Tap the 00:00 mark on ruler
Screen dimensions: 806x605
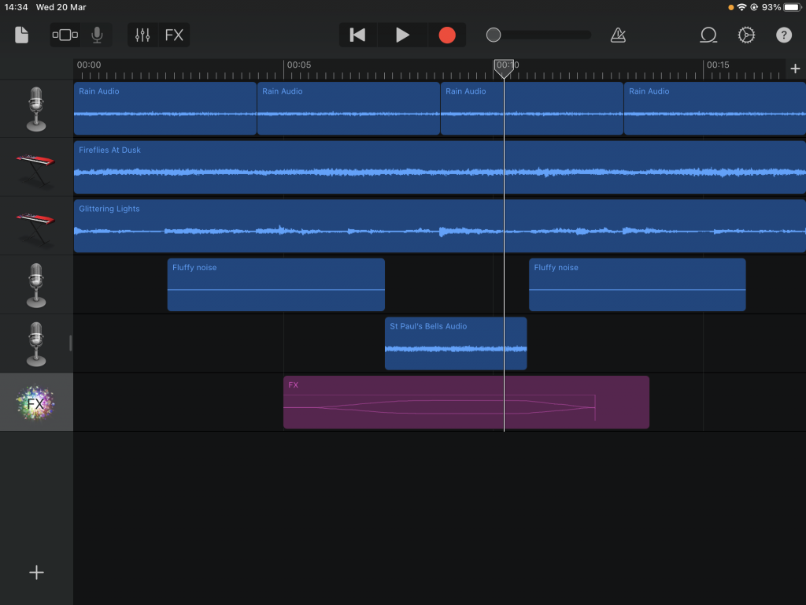(89, 65)
